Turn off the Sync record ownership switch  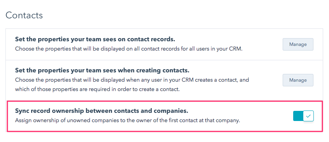coord(303,116)
